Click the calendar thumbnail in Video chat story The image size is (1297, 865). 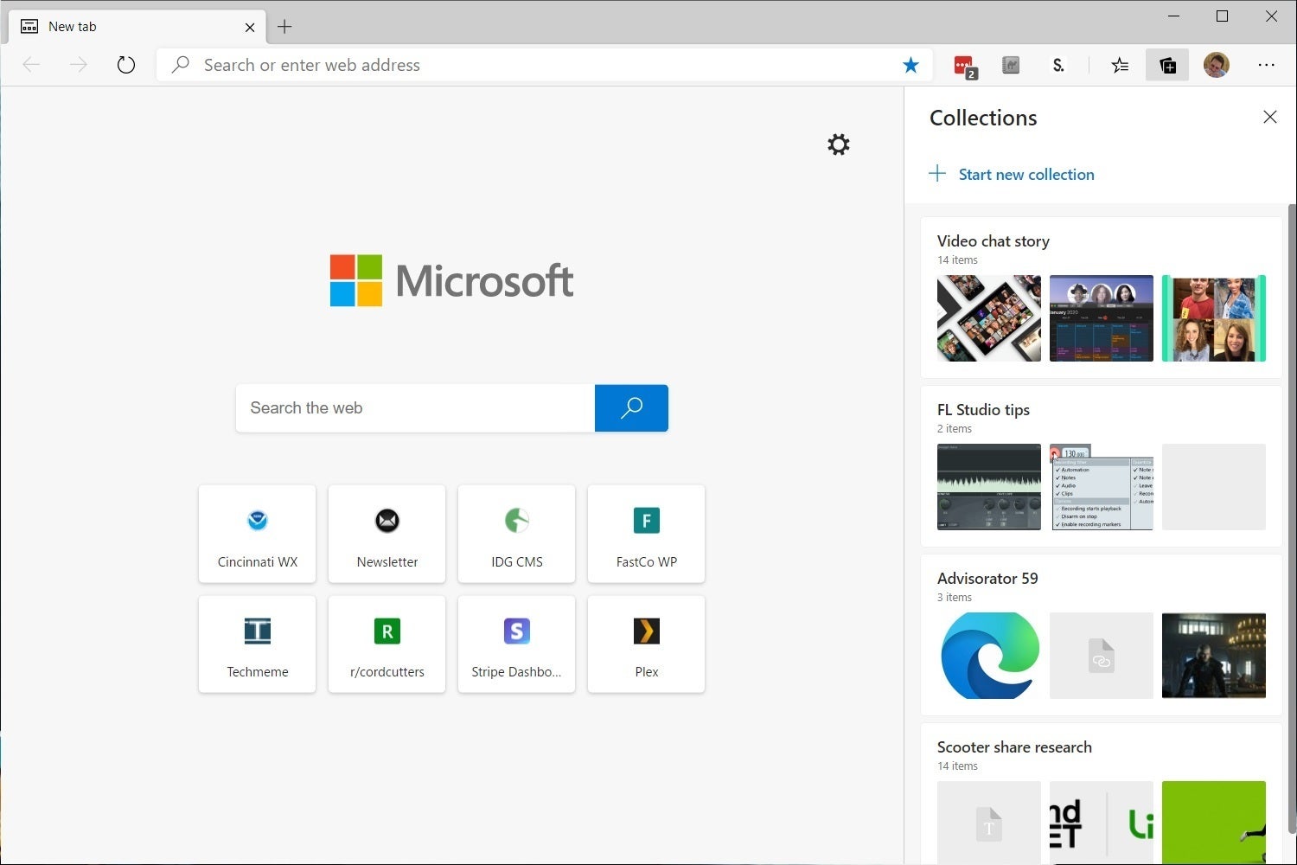[1102, 318]
